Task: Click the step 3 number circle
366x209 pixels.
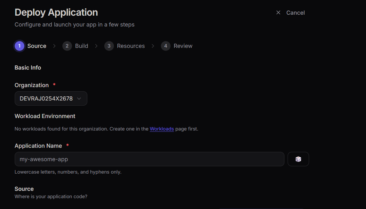Action: point(109,46)
